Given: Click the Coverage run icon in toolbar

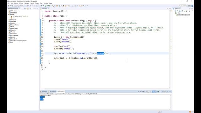Looking at the screenshot, I should (49, 6).
